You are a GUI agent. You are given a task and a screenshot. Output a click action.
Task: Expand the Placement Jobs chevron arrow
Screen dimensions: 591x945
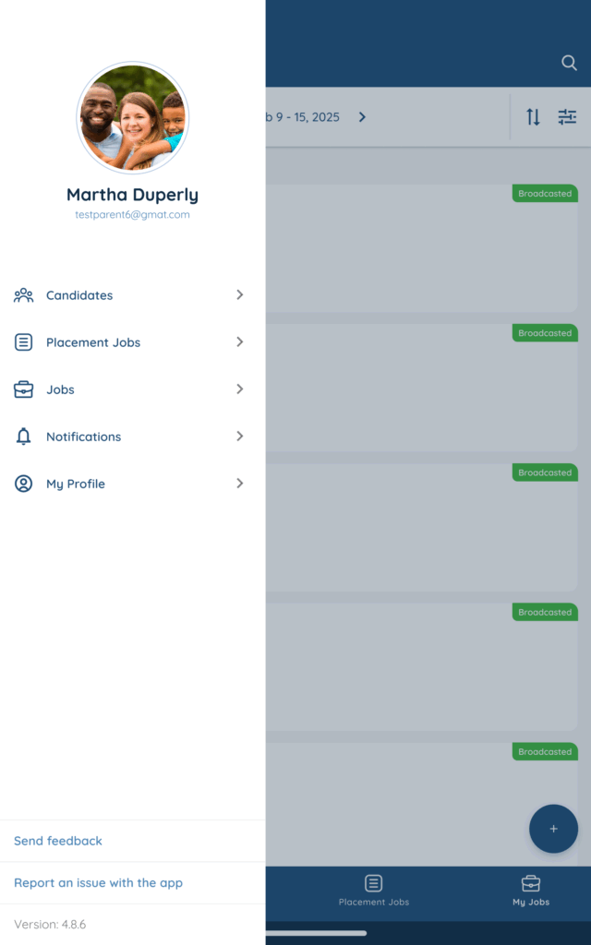[240, 342]
